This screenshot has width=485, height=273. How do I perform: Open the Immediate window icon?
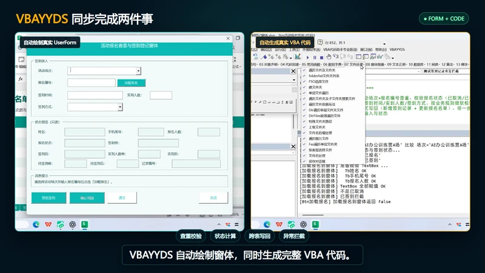[366, 56]
